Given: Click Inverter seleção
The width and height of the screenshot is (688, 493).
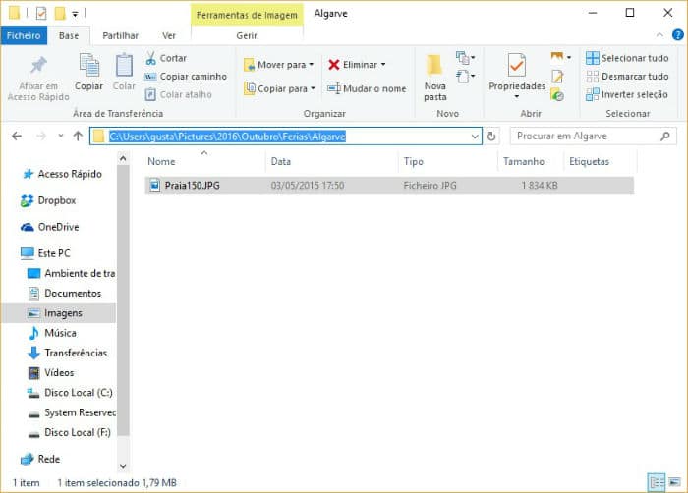Looking at the screenshot, I should pyautogui.click(x=627, y=94).
